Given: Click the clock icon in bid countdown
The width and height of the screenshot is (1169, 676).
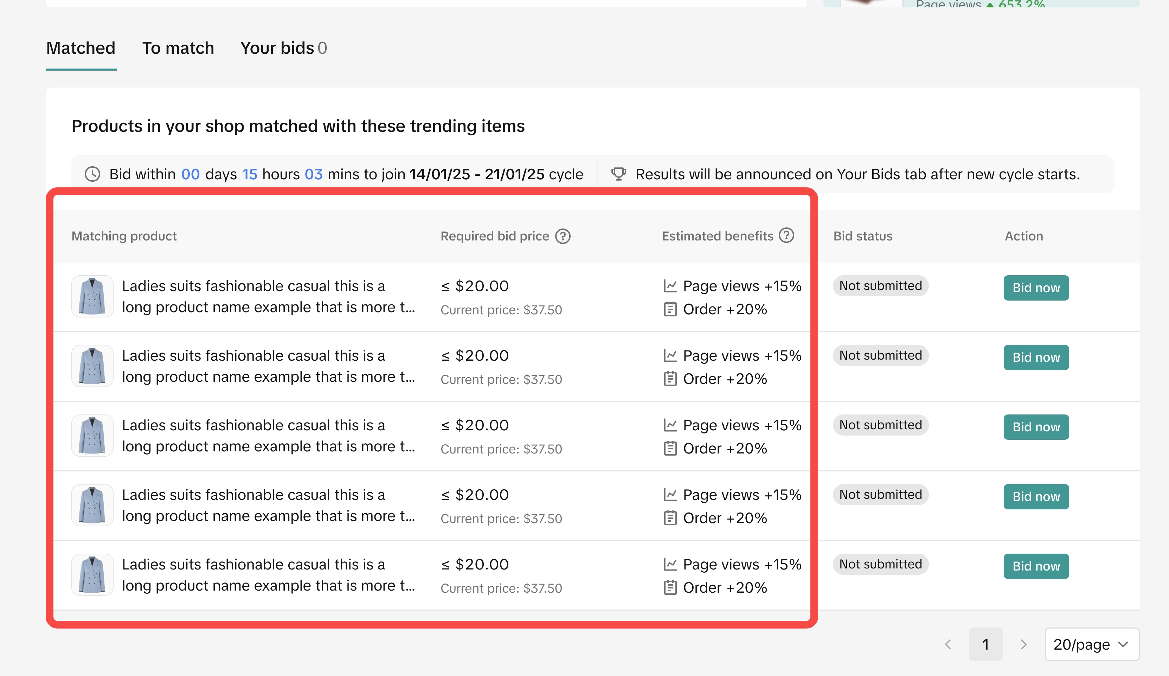Looking at the screenshot, I should tap(92, 174).
